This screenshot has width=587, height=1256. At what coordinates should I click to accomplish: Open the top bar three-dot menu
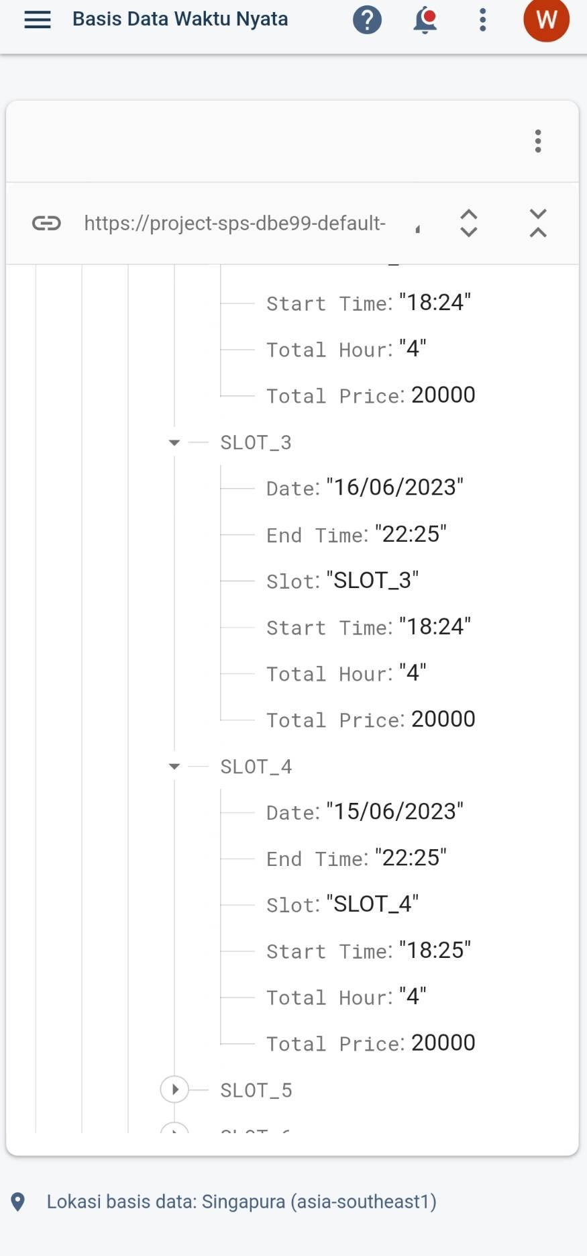point(482,20)
